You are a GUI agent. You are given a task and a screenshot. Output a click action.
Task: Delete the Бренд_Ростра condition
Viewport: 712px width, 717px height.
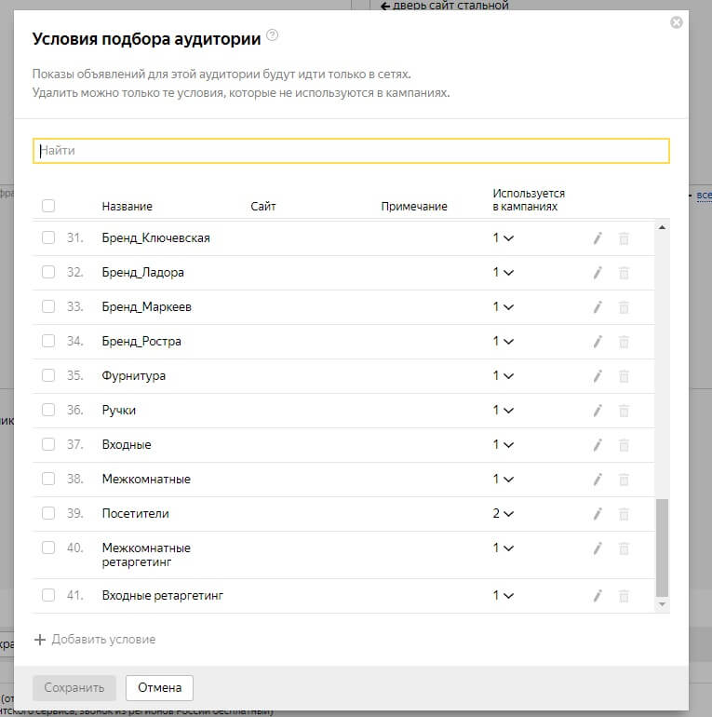click(x=624, y=342)
